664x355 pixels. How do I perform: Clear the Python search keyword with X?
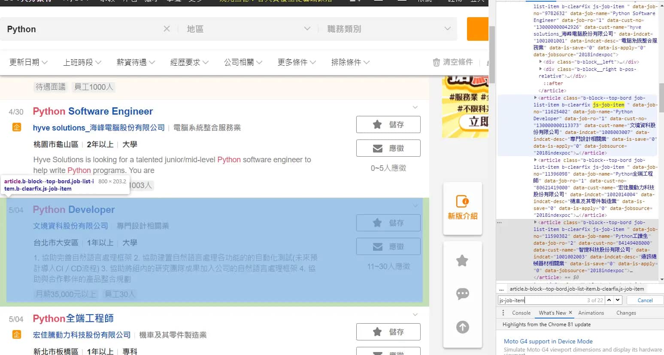167,29
